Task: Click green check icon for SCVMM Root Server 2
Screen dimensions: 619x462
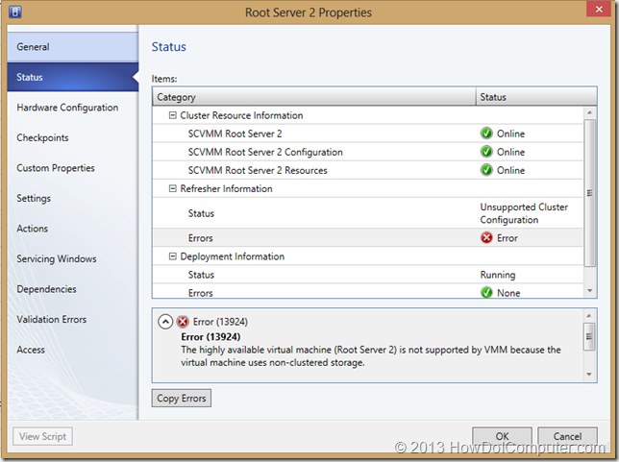Action: tap(486, 134)
